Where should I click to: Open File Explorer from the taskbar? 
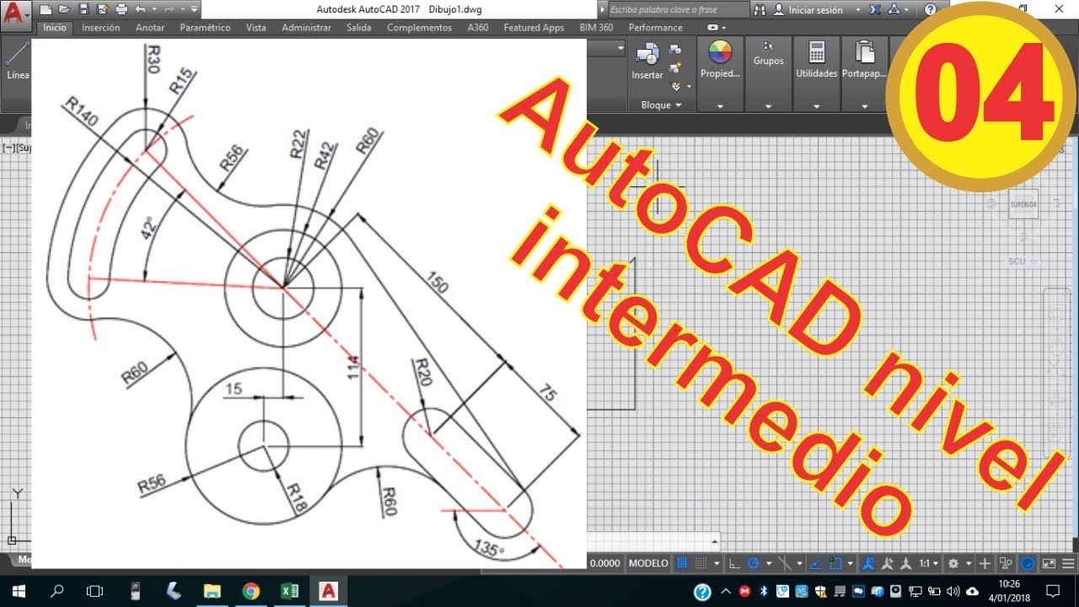[212, 591]
